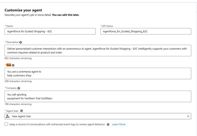Click the API Name input field

pyautogui.click(x=146, y=31)
